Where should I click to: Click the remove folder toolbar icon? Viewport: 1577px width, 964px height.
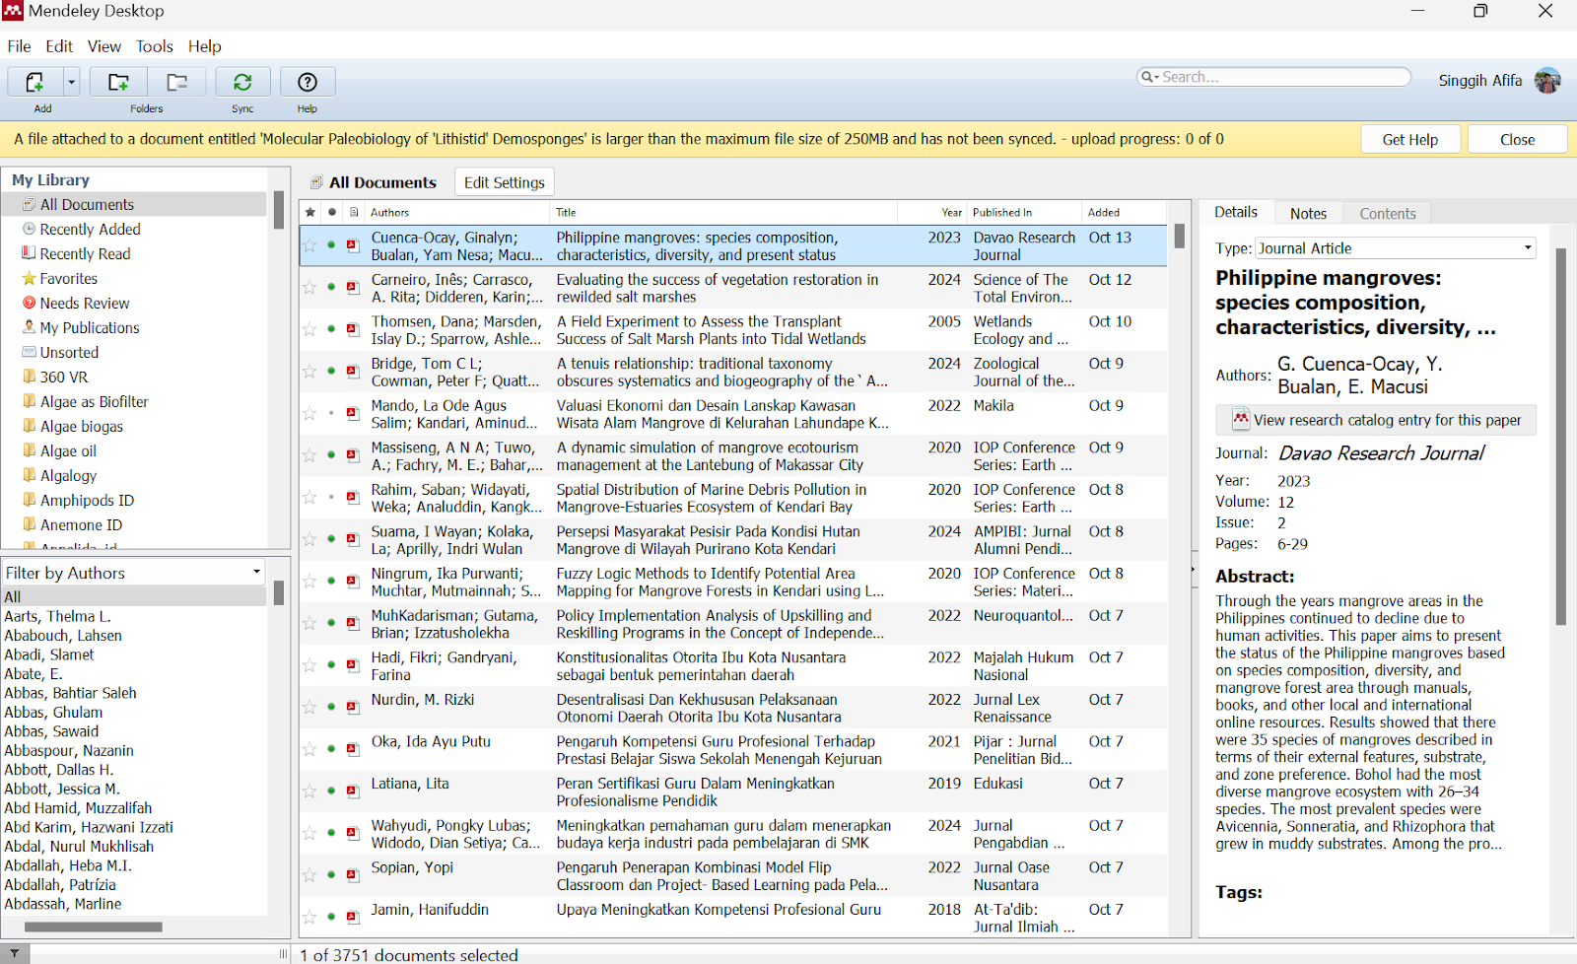pyautogui.click(x=176, y=82)
